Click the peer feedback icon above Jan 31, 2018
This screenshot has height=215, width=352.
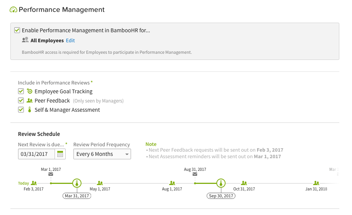click(316, 183)
